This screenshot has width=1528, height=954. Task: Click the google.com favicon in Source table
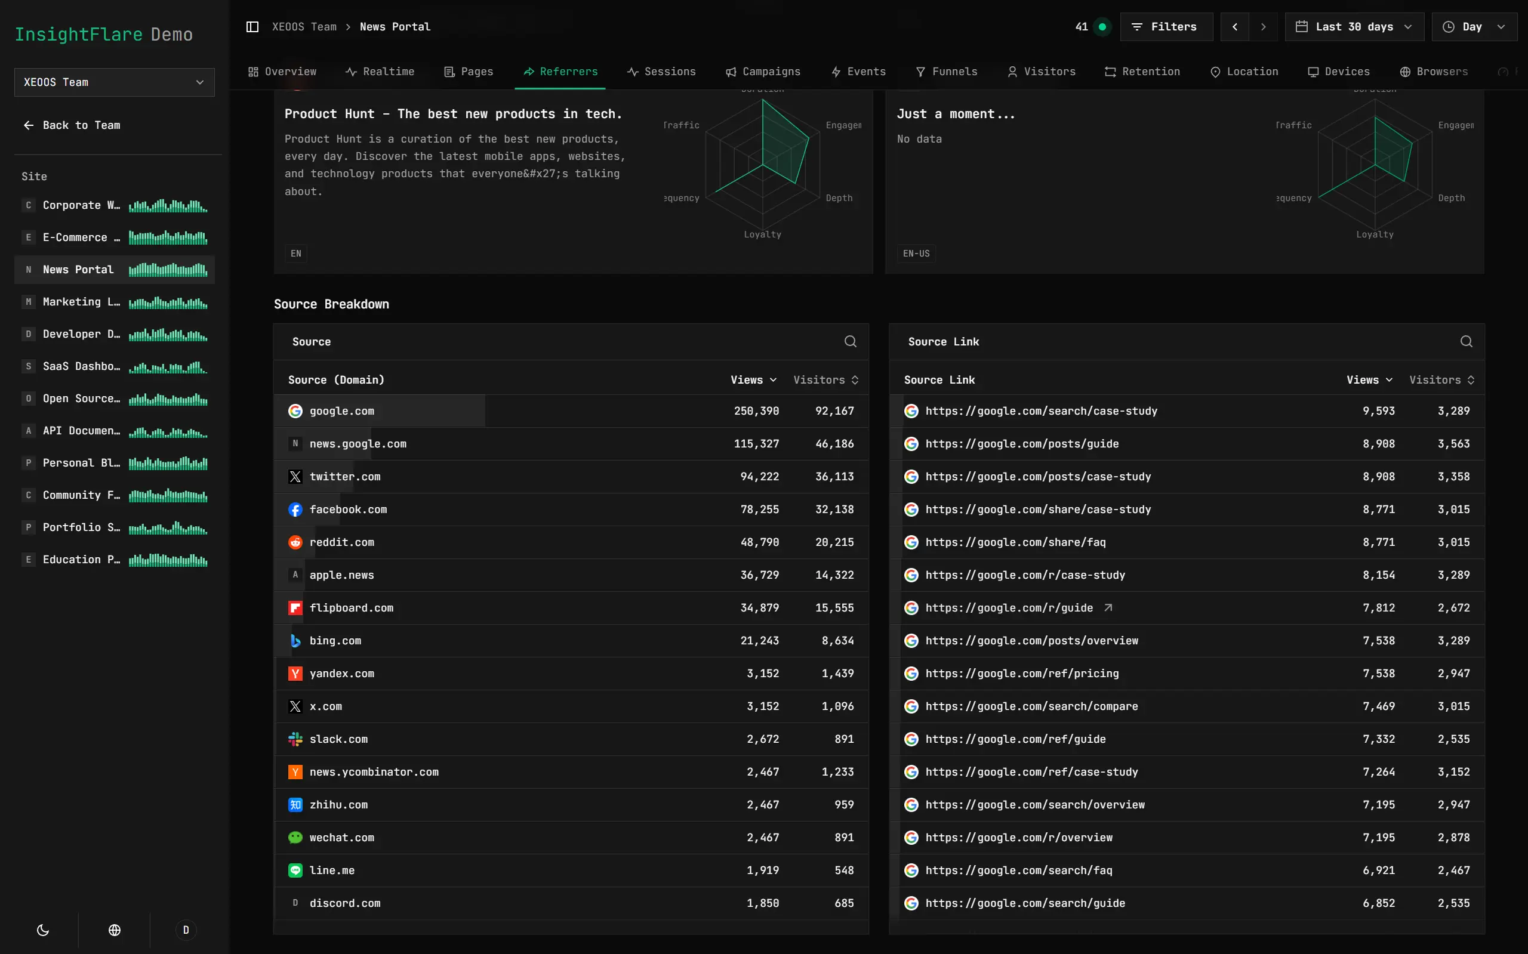tap(295, 412)
